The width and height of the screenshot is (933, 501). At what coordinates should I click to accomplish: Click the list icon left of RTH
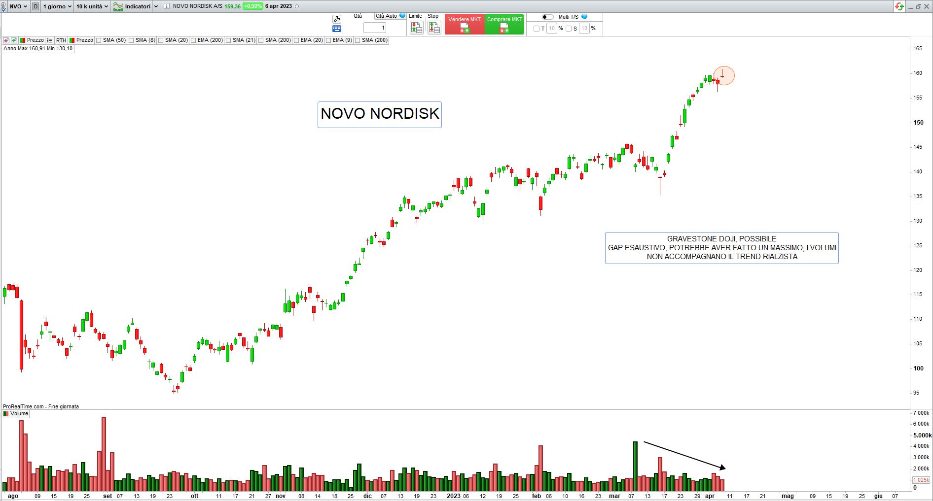tap(49, 40)
